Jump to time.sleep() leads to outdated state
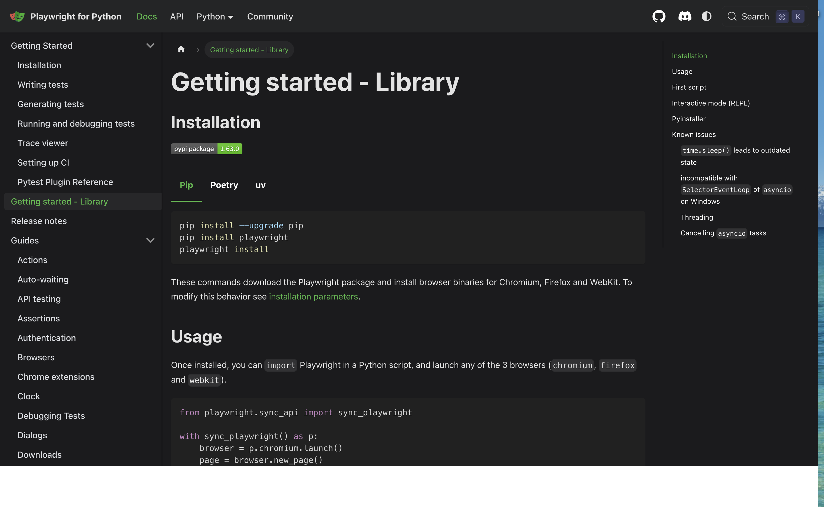Viewport: 824px width, 507px height. click(735, 156)
